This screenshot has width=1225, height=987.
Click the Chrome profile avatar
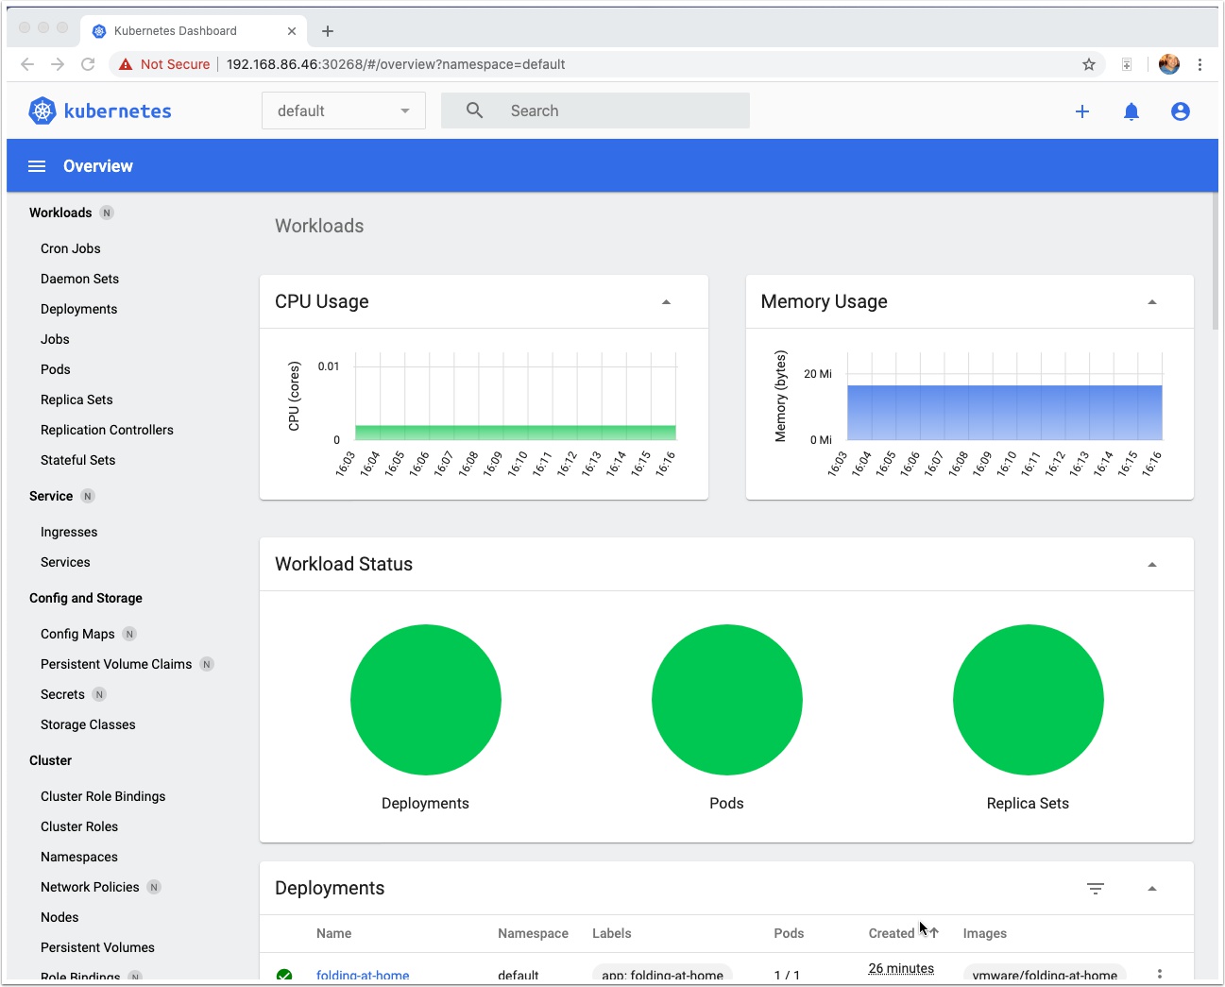(x=1169, y=64)
